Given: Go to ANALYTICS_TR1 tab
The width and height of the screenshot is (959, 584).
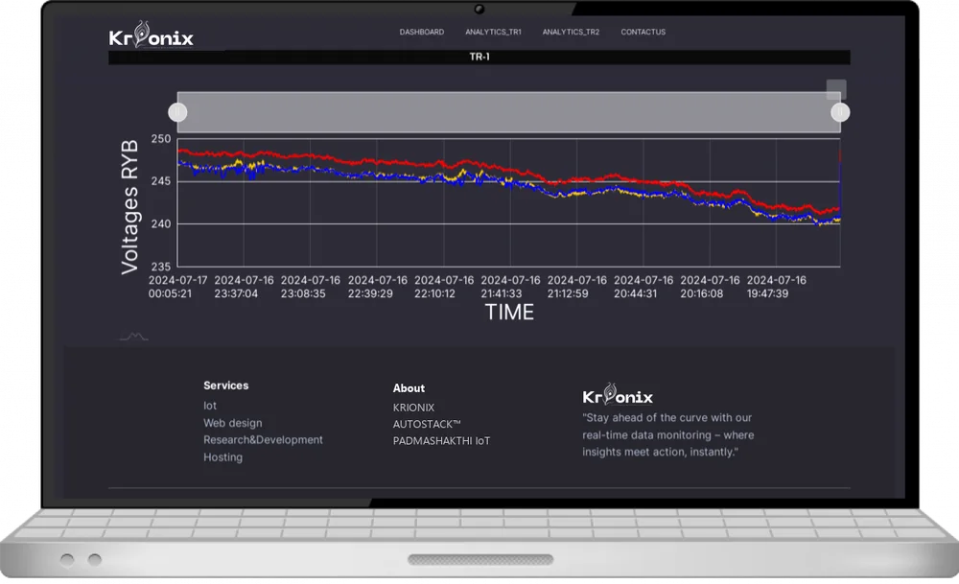Looking at the screenshot, I should point(493,32).
